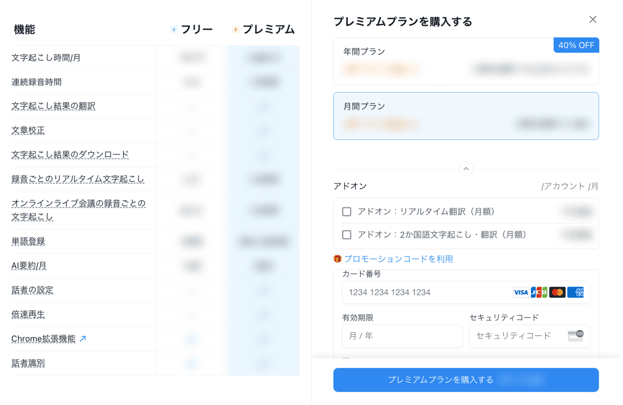Screen dimensions: 623x405
Task: Click the external arrow icon beside Chrome拡張機能
Action: (83, 339)
